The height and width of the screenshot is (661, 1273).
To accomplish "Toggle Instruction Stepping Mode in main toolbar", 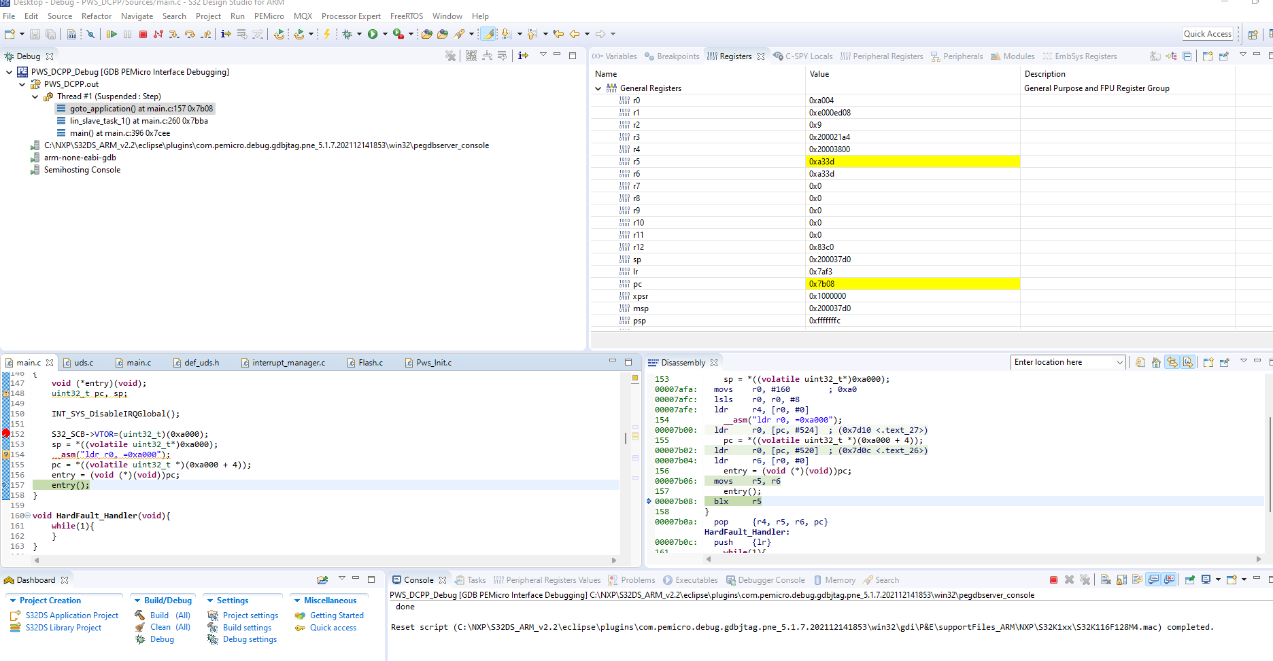I will (226, 34).
